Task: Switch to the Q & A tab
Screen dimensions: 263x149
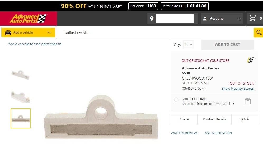Action: pyautogui.click(x=245, y=119)
